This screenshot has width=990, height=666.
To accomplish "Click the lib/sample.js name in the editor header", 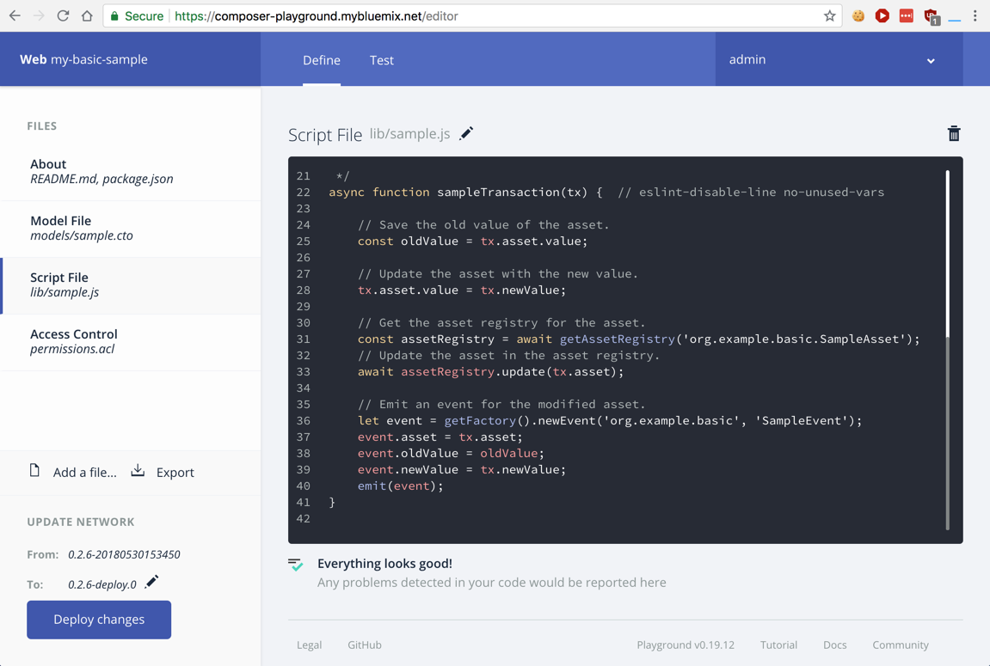I will click(409, 134).
